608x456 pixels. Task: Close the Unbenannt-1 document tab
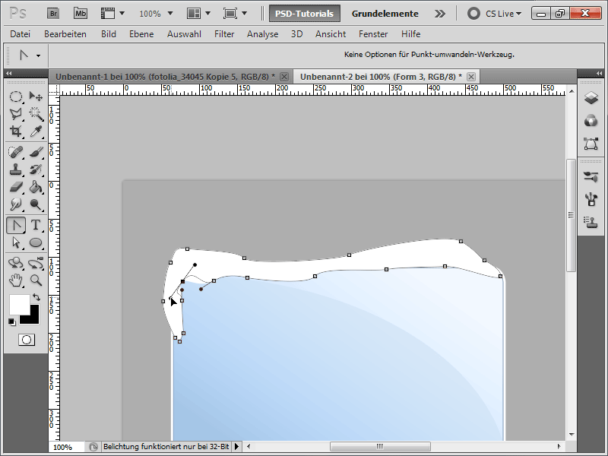point(284,77)
